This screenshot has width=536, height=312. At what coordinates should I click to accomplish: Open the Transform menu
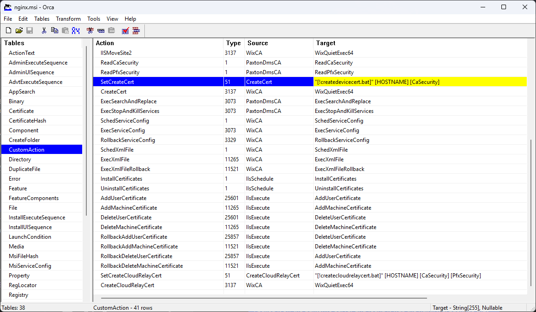click(68, 19)
